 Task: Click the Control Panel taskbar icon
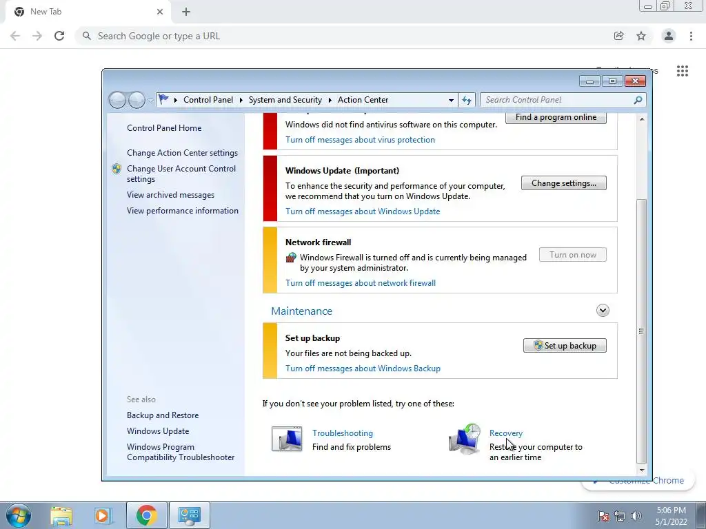[x=190, y=515]
